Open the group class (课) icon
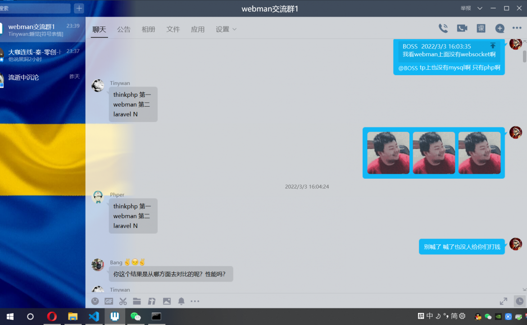Image resolution: width=527 pixels, height=325 pixels. coord(481,28)
